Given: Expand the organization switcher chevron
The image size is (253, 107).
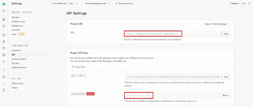Looking at the screenshot, I should click(x=77, y=4).
